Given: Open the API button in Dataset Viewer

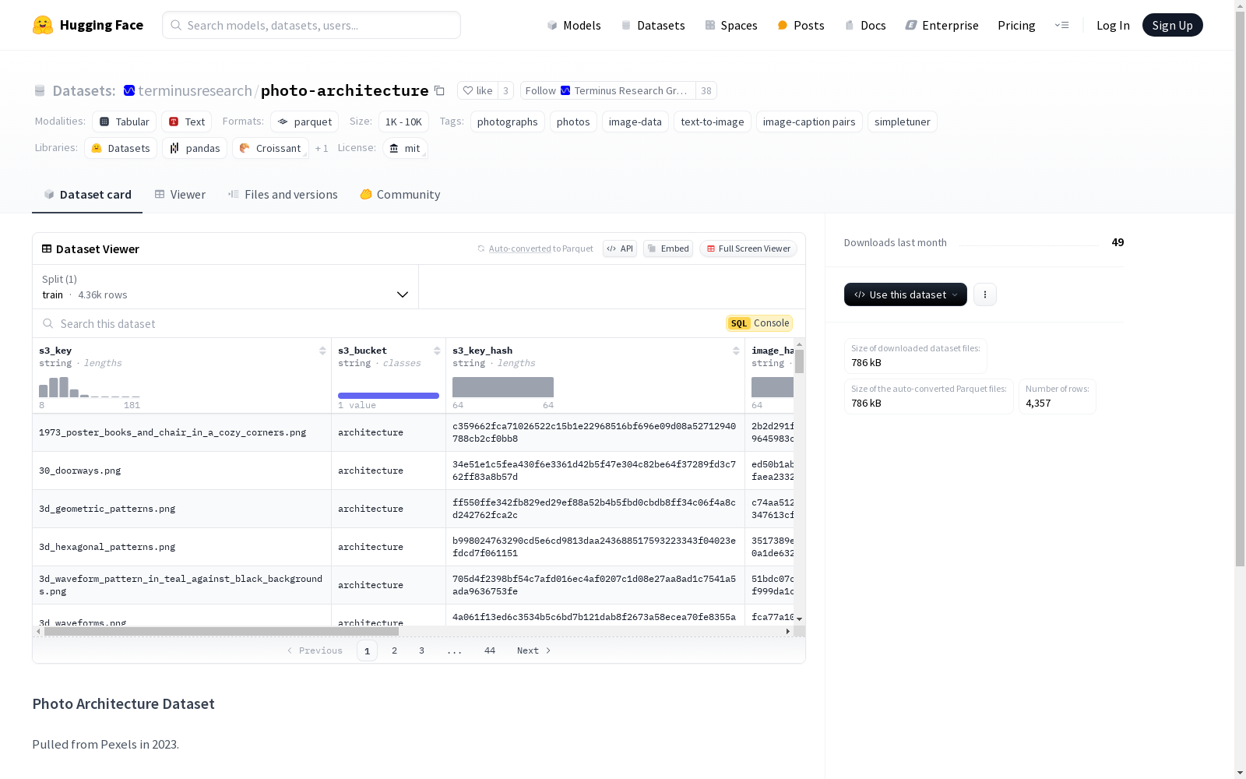Looking at the screenshot, I should [620, 249].
